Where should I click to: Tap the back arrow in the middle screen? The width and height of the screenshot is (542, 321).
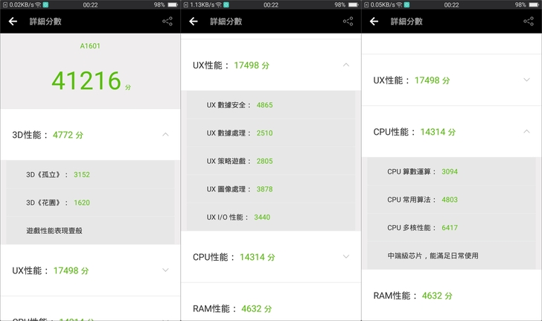click(x=194, y=22)
